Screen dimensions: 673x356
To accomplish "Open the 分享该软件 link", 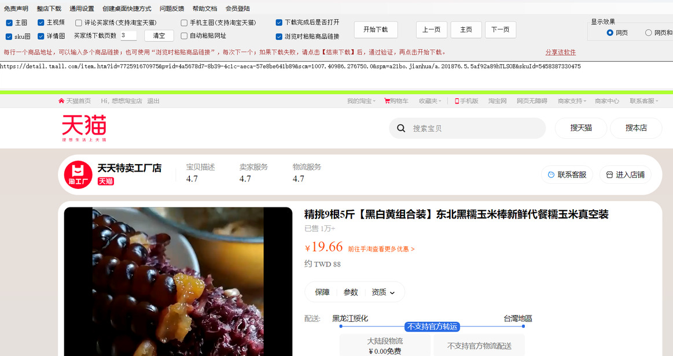I will (561, 52).
